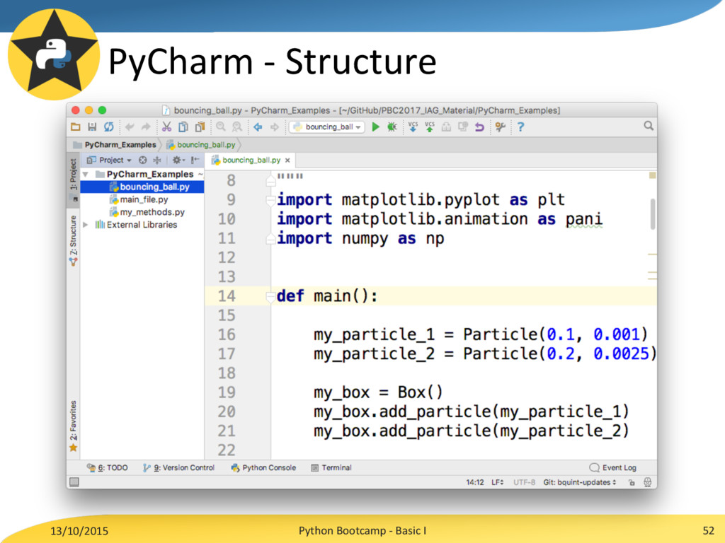Click UTF-8 encoding in status bar
The height and width of the screenshot is (543, 725).
(x=524, y=482)
